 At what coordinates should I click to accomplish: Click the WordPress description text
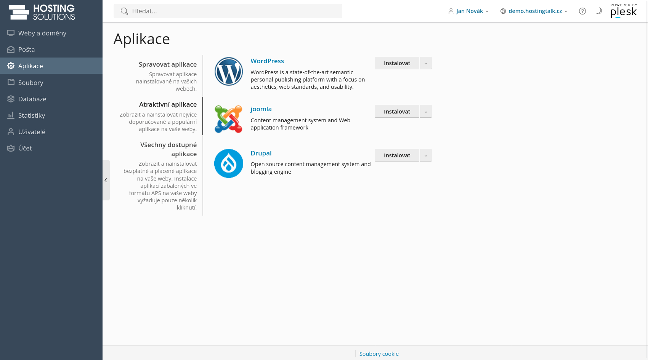tap(308, 80)
